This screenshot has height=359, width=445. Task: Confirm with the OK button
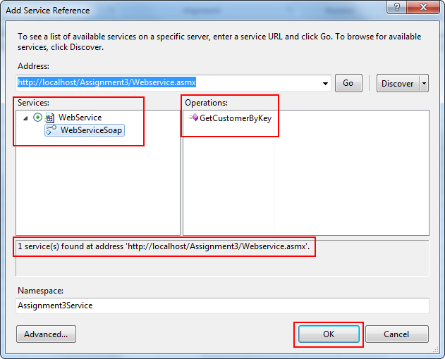(329, 334)
